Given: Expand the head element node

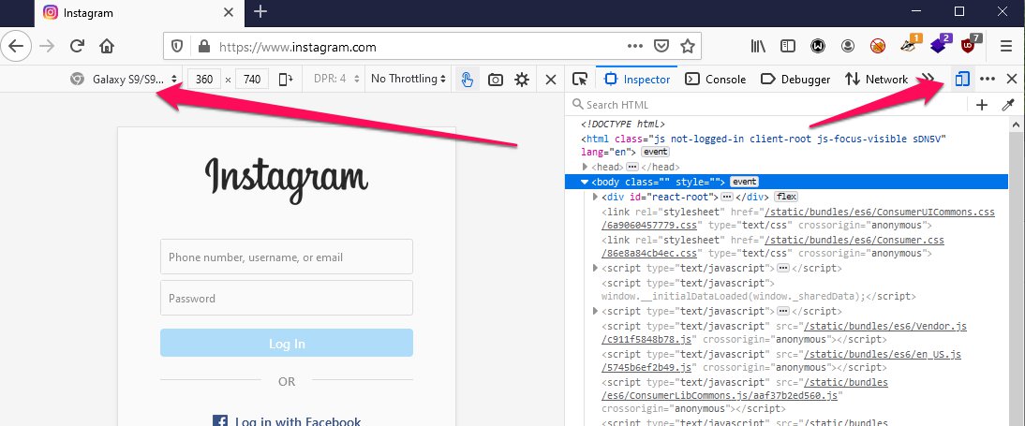Looking at the screenshot, I should 585,168.
